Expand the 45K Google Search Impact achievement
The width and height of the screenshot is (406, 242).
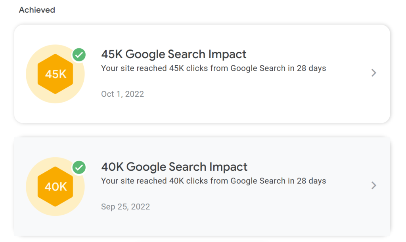pos(373,73)
